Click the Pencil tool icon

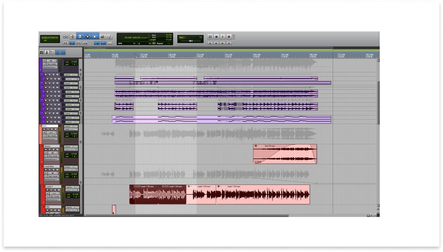tap(110, 36)
